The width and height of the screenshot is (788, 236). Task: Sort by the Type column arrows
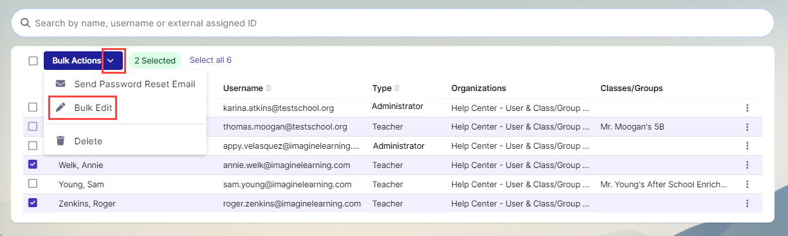pyautogui.click(x=397, y=88)
